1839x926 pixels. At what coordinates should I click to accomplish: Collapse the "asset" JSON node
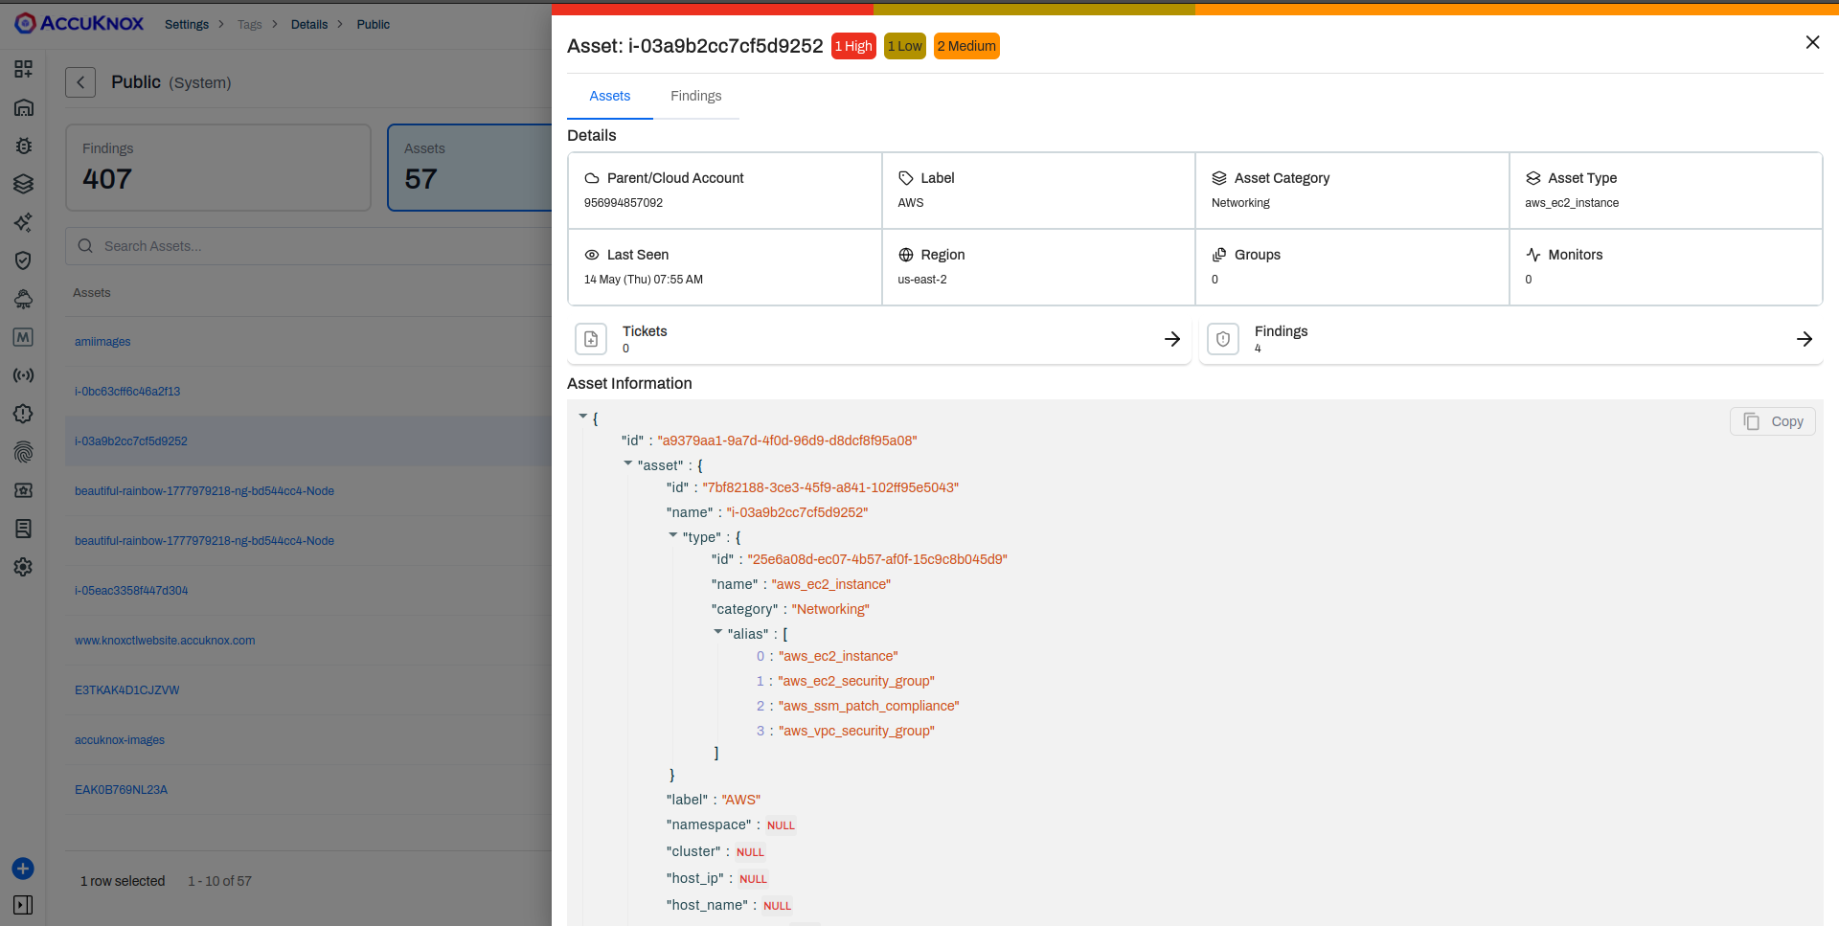click(x=628, y=463)
